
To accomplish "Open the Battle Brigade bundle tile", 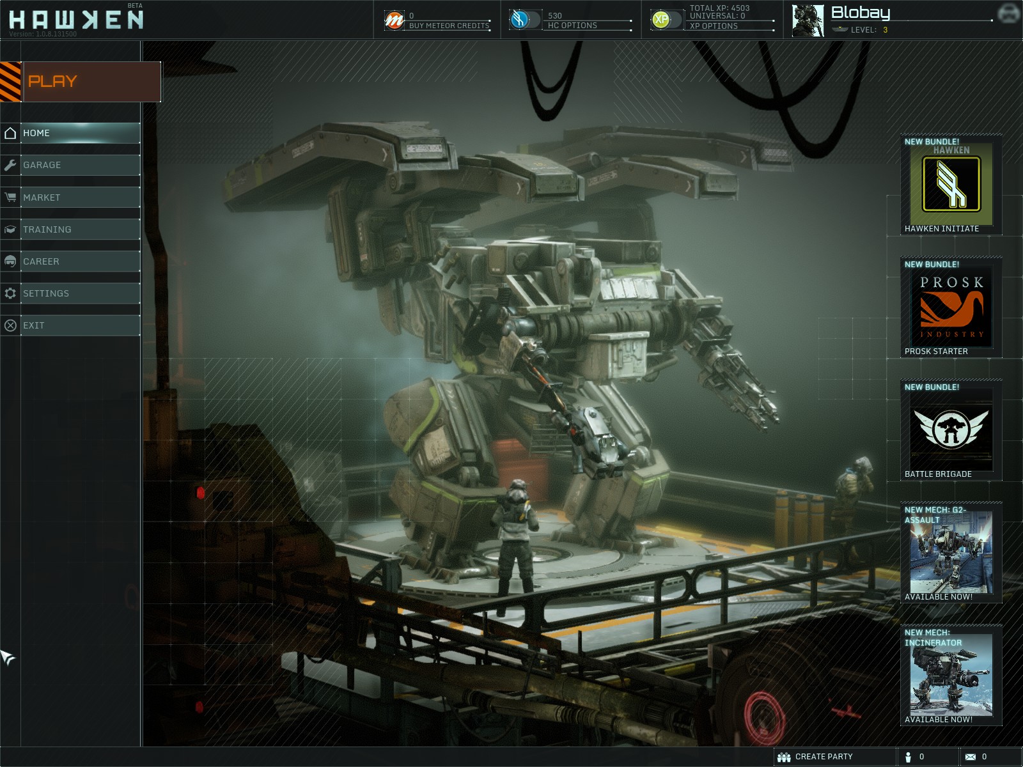I will tap(951, 430).
